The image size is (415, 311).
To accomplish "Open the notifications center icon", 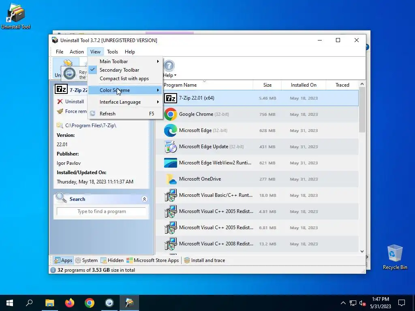I will 402,303.
